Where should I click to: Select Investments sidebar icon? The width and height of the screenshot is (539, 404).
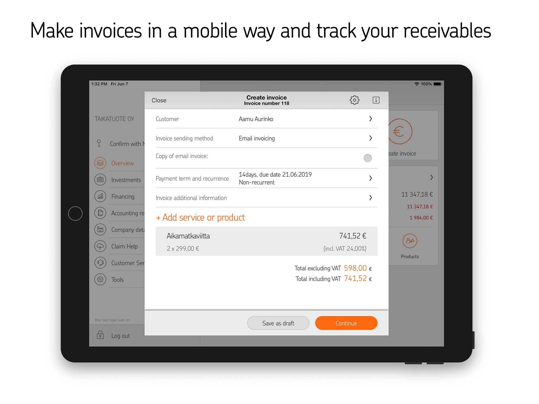(99, 179)
